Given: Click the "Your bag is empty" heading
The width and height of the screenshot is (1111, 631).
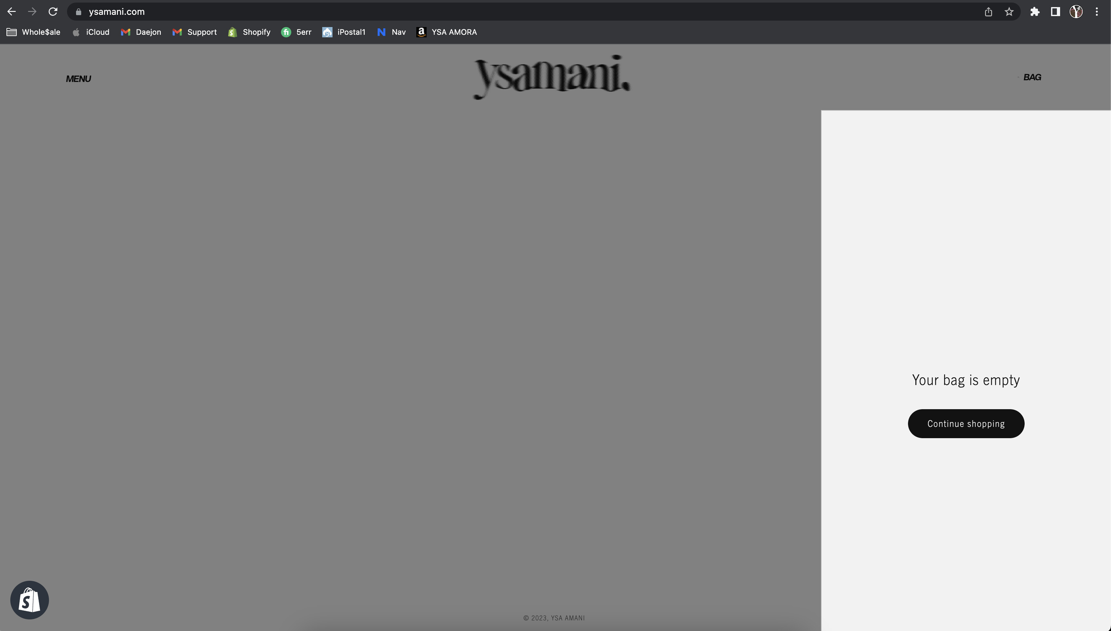Looking at the screenshot, I should point(966,380).
